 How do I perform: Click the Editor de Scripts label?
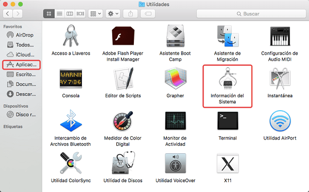coord(123,96)
